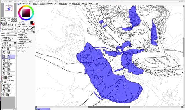Screen dimensions: 185x110
Task: Choose the airbrush (エアブラシ) tool
Action: click(x=23, y=28)
